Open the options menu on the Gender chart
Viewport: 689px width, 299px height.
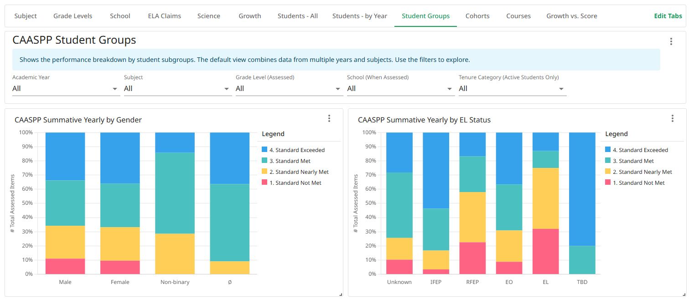pyautogui.click(x=329, y=118)
